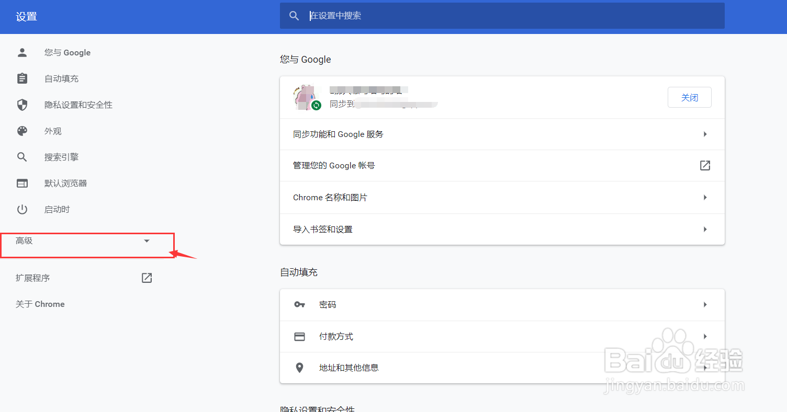Click the person icon beside 您与 Google

22,52
